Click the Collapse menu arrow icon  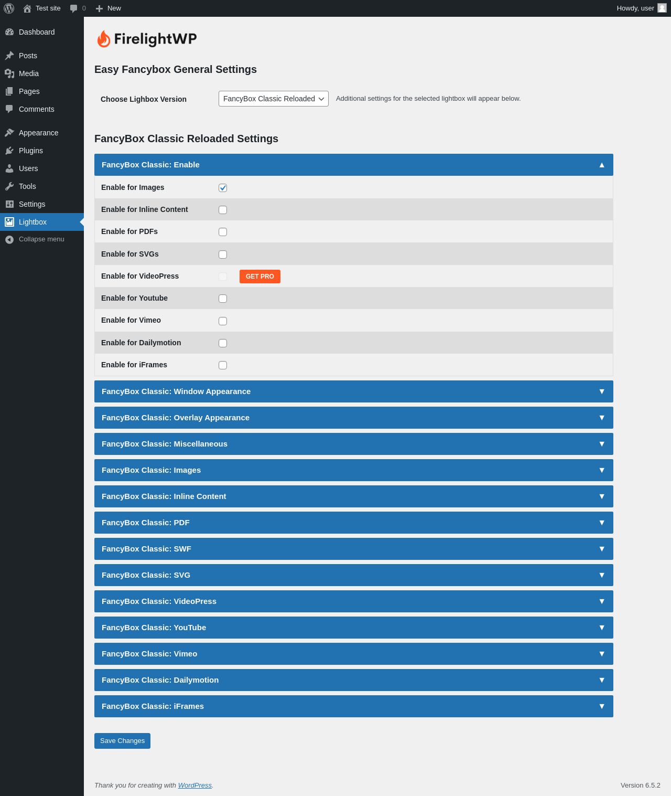pyautogui.click(x=9, y=239)
